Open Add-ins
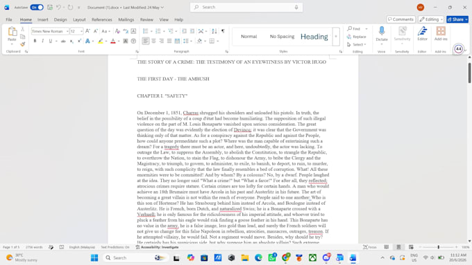Image resolution: width=472 pixels, height=265 pixels. click(x=441, y=34)
